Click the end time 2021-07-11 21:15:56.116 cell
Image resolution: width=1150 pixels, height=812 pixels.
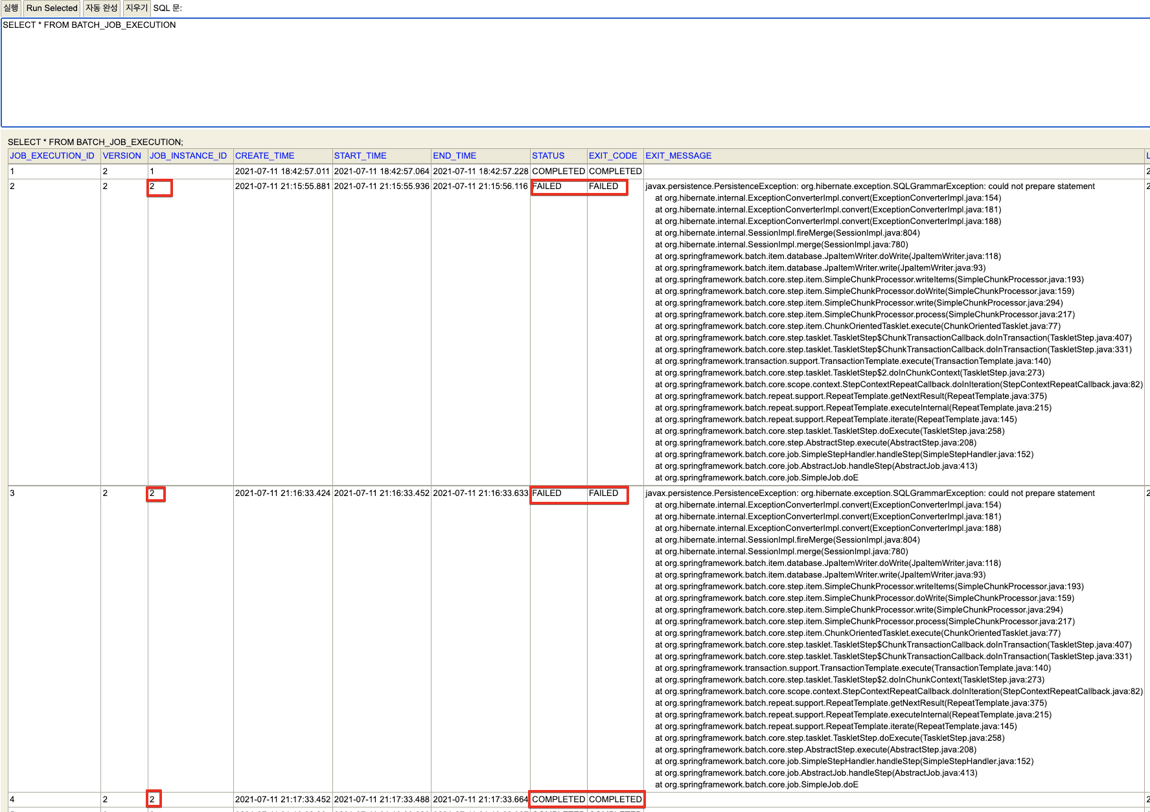coord(481,186)
